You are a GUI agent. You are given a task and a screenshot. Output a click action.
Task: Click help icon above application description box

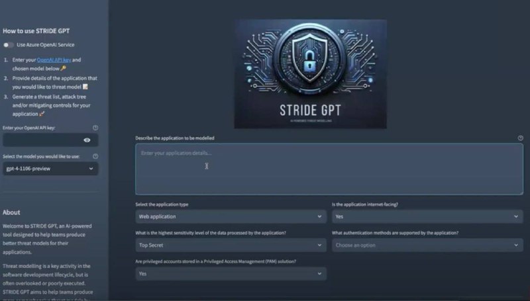[520, 138]
